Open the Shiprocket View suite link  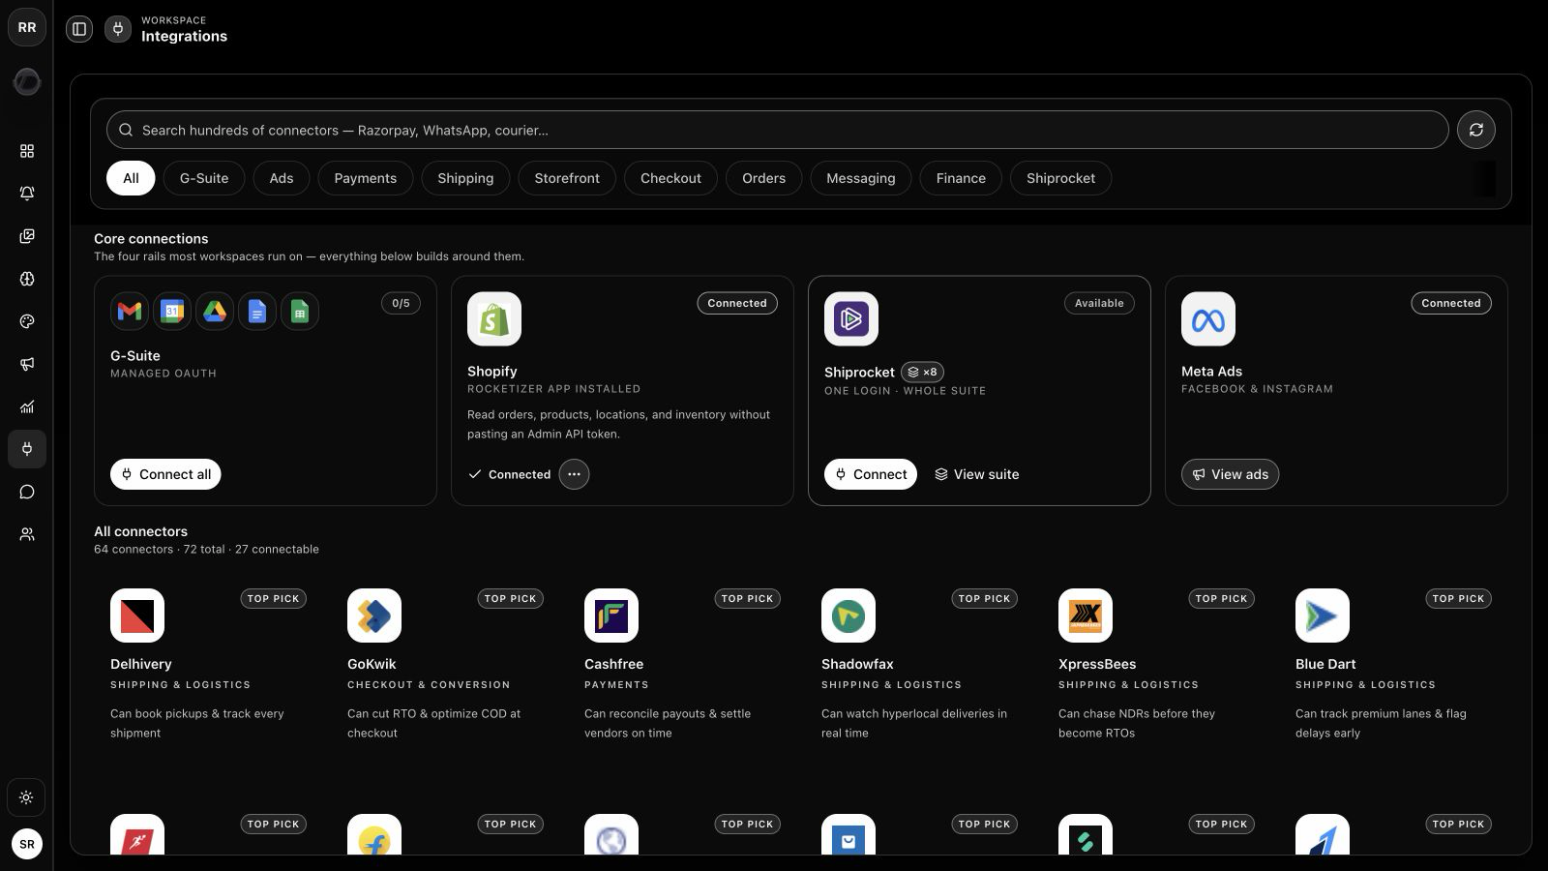pos(977,474)
